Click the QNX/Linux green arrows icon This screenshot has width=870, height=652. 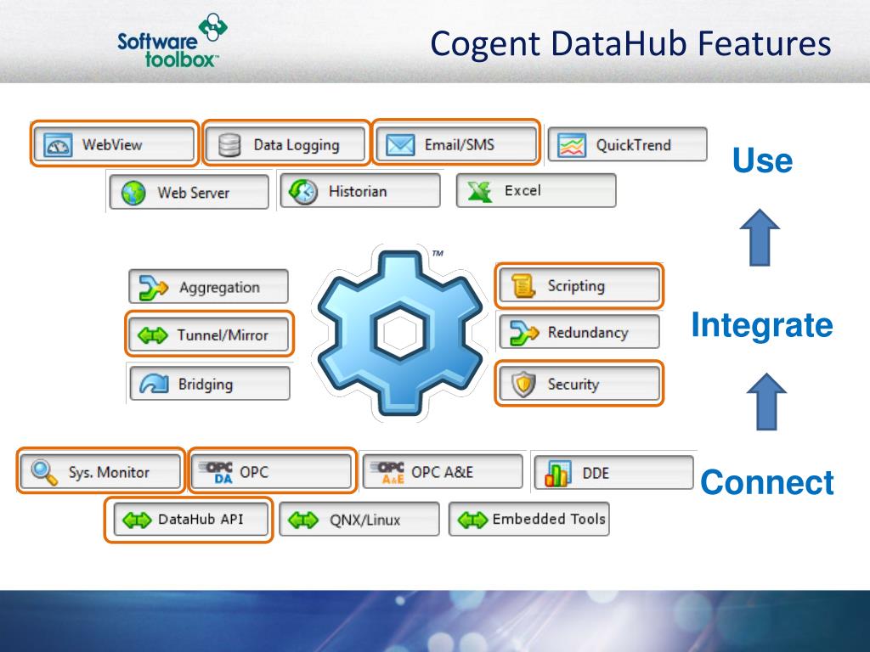(303, 520)
